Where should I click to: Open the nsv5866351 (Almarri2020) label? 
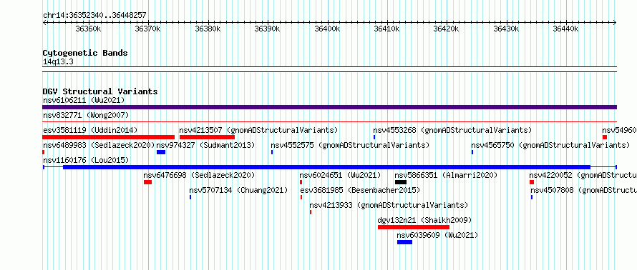(447, 175)
